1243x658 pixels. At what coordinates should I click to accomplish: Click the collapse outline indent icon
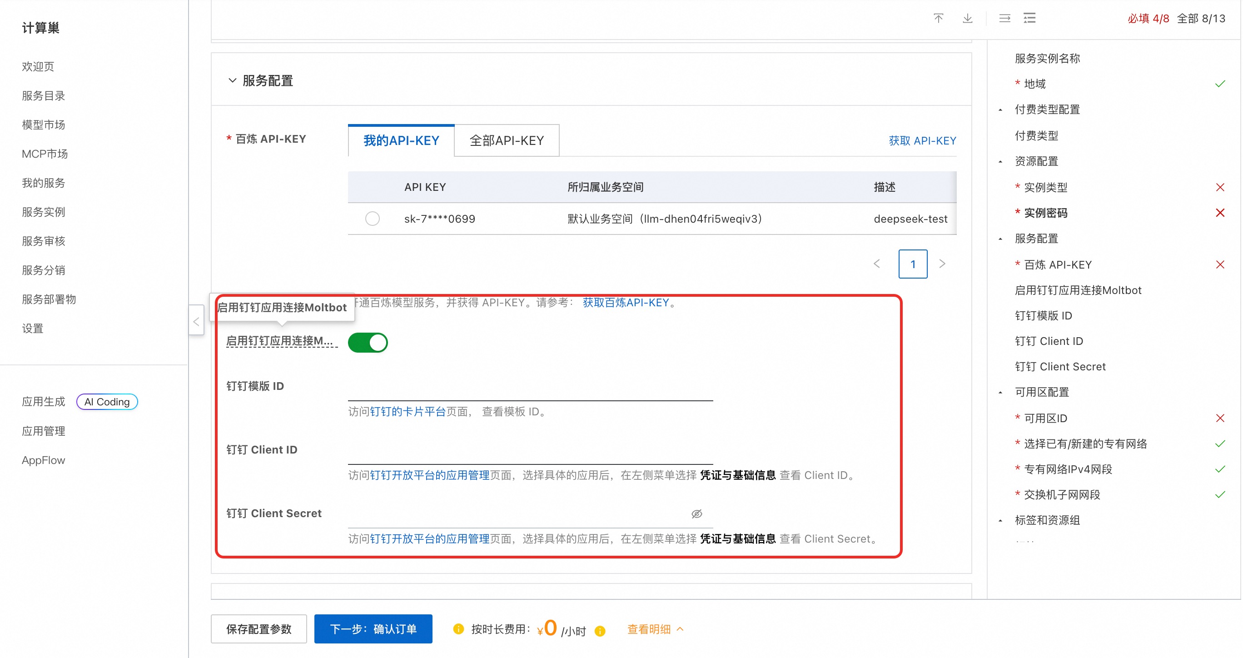(x=1004, y=18)
